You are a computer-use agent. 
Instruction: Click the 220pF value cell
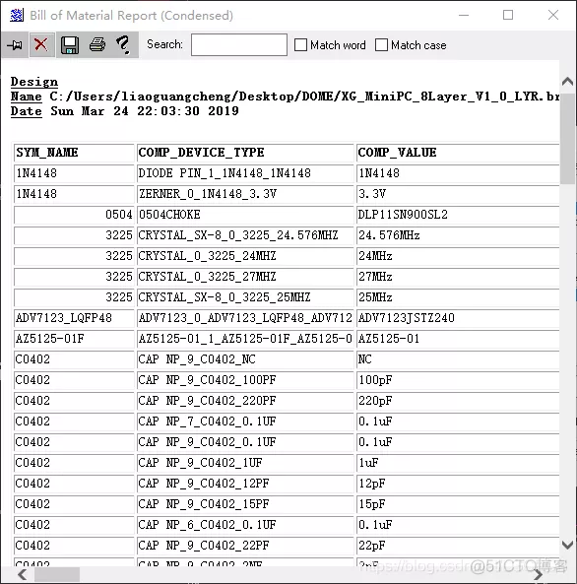458,401
